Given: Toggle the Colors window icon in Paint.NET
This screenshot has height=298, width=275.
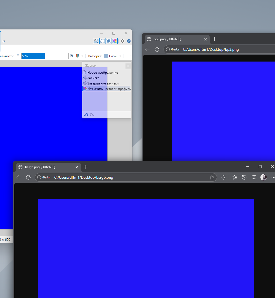Looking at the screenshot, I should point(115,41).
